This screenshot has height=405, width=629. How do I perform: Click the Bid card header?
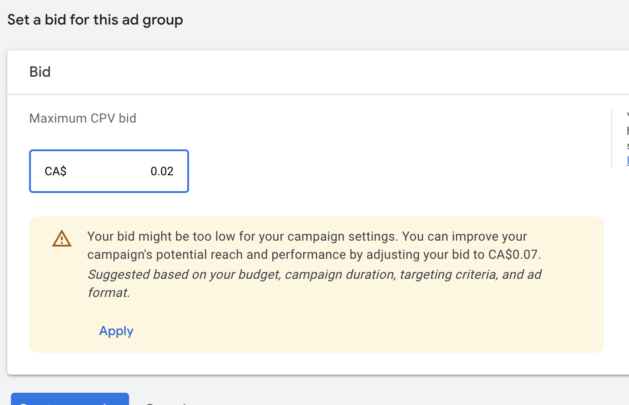[x=40, y=72]
